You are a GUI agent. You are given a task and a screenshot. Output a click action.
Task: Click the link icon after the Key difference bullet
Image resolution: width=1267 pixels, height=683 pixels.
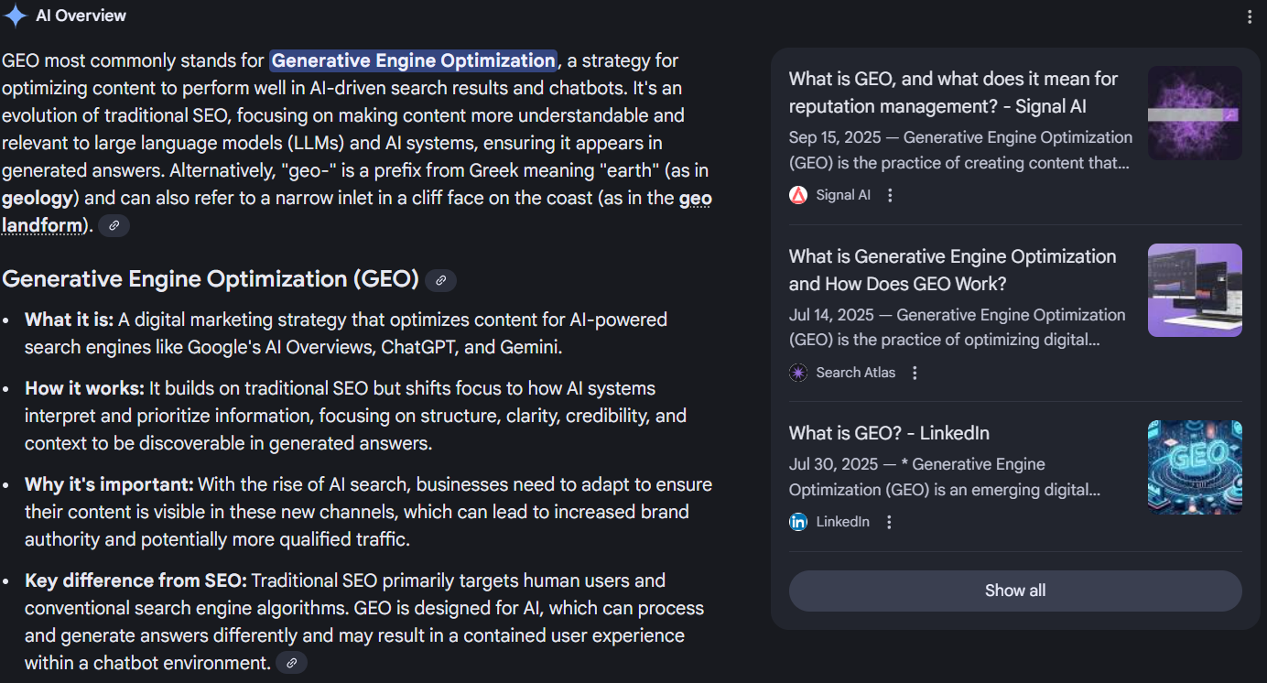point(291,662)
